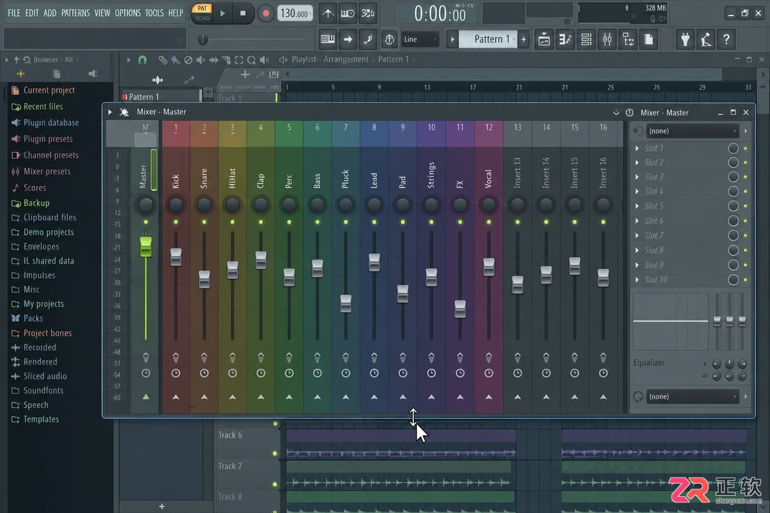Mute the Master mixer track
Viewport: 770px width, 513px height.
point(146,222)
